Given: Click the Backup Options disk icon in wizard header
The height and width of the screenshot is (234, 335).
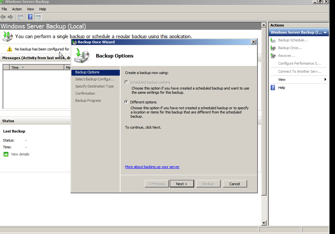Looking at the screenshot, I should (x=82, y=56).
